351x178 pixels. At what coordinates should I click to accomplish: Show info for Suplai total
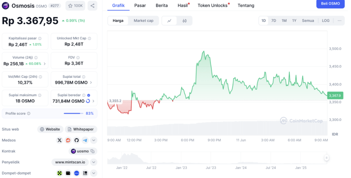click(84, 77)
